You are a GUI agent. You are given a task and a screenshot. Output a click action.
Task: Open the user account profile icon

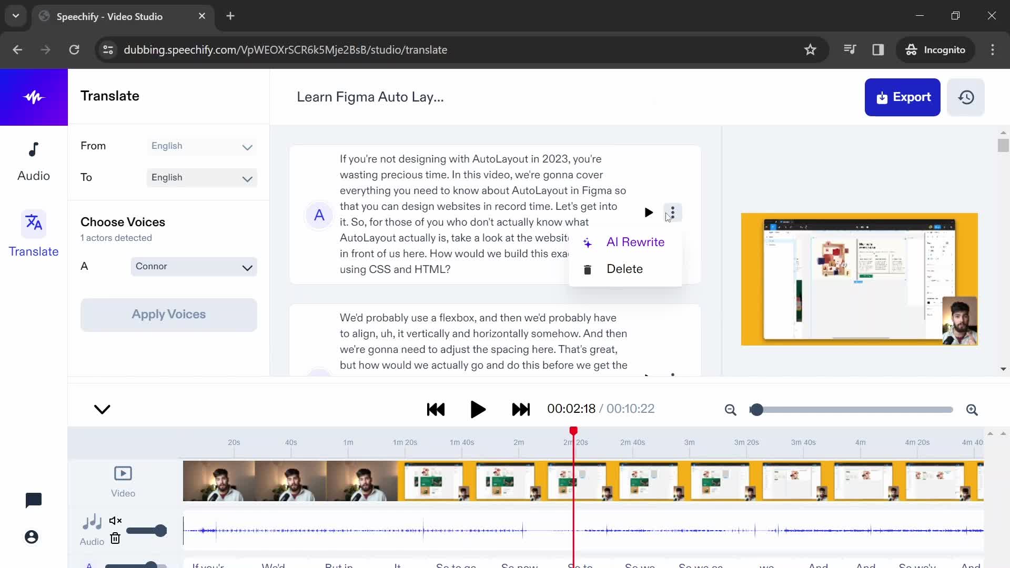coord(32,537)
